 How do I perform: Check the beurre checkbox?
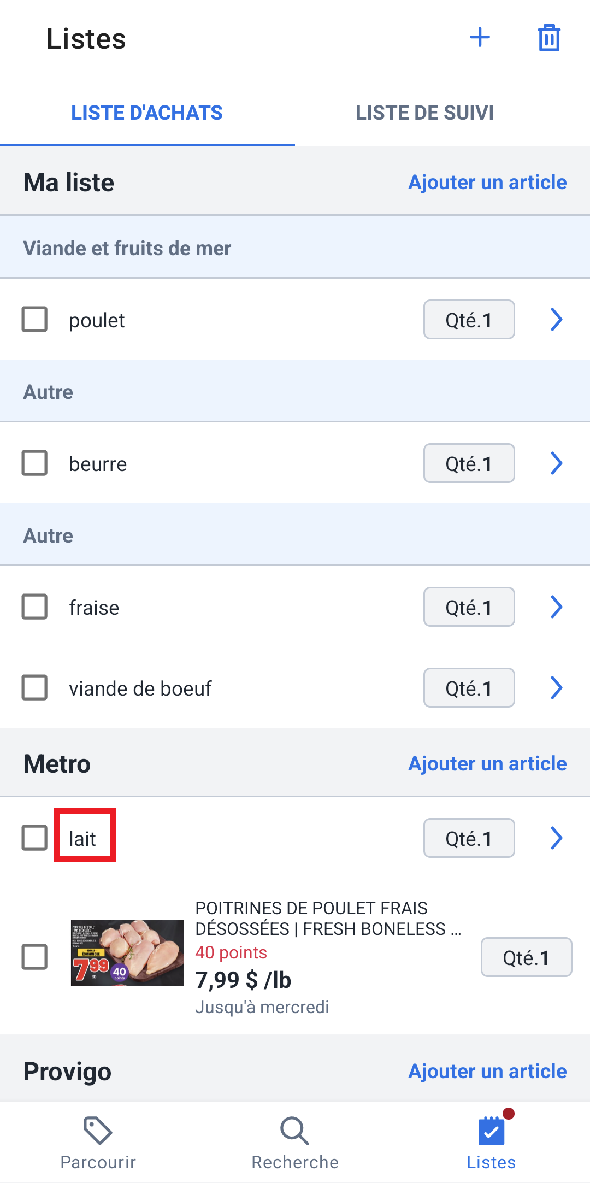34,463
